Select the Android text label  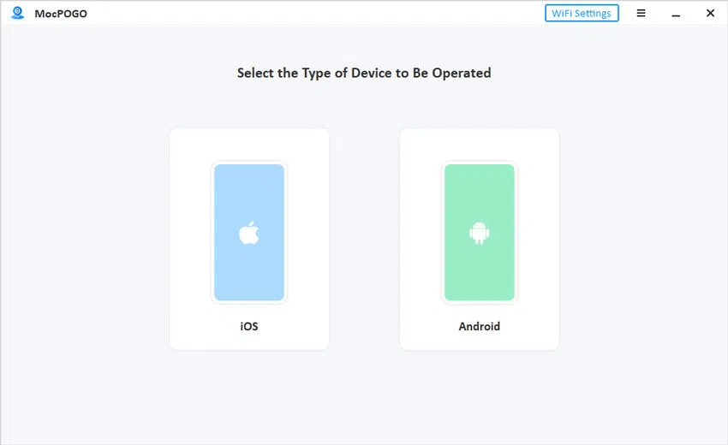click(x=479, y=326)
